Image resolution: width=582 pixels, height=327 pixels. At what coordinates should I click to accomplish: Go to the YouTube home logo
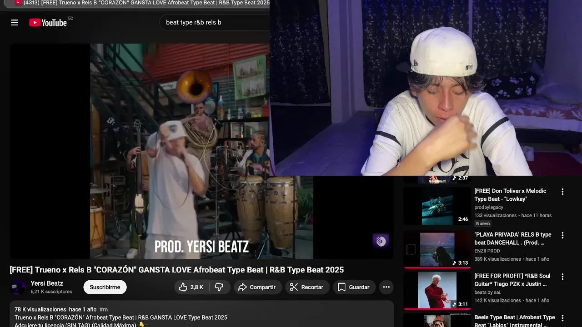click(x=48, y=22)
